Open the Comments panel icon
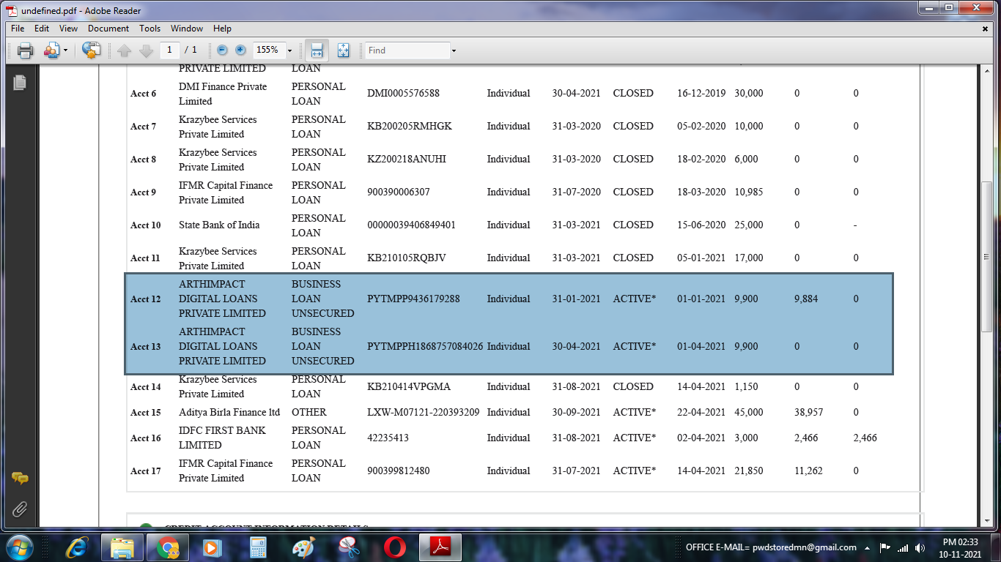Viewport: 1001px width, 562px height. coord(20,479)
